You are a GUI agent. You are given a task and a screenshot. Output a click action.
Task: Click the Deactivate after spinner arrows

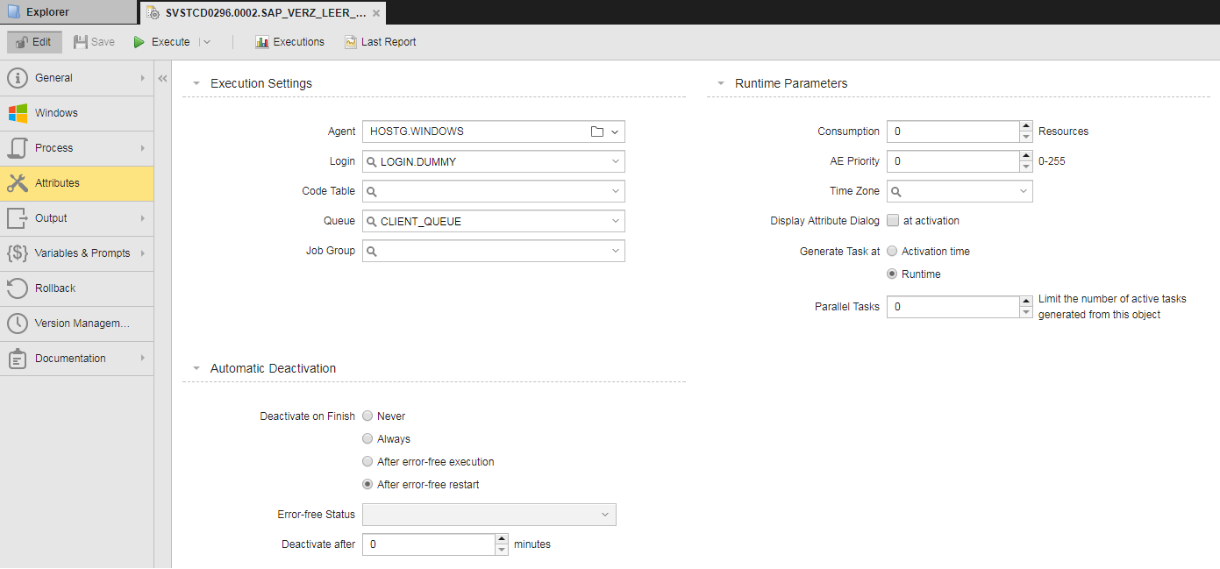(502, 544)
